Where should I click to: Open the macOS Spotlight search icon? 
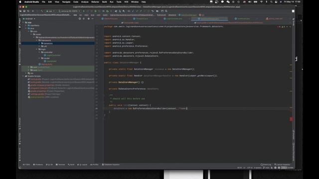pos(271,2)
